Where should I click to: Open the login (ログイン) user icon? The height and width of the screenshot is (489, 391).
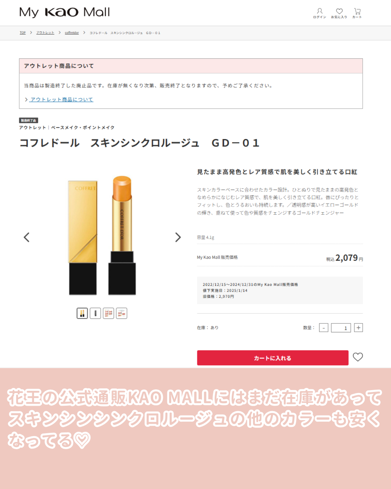point(320,13)
